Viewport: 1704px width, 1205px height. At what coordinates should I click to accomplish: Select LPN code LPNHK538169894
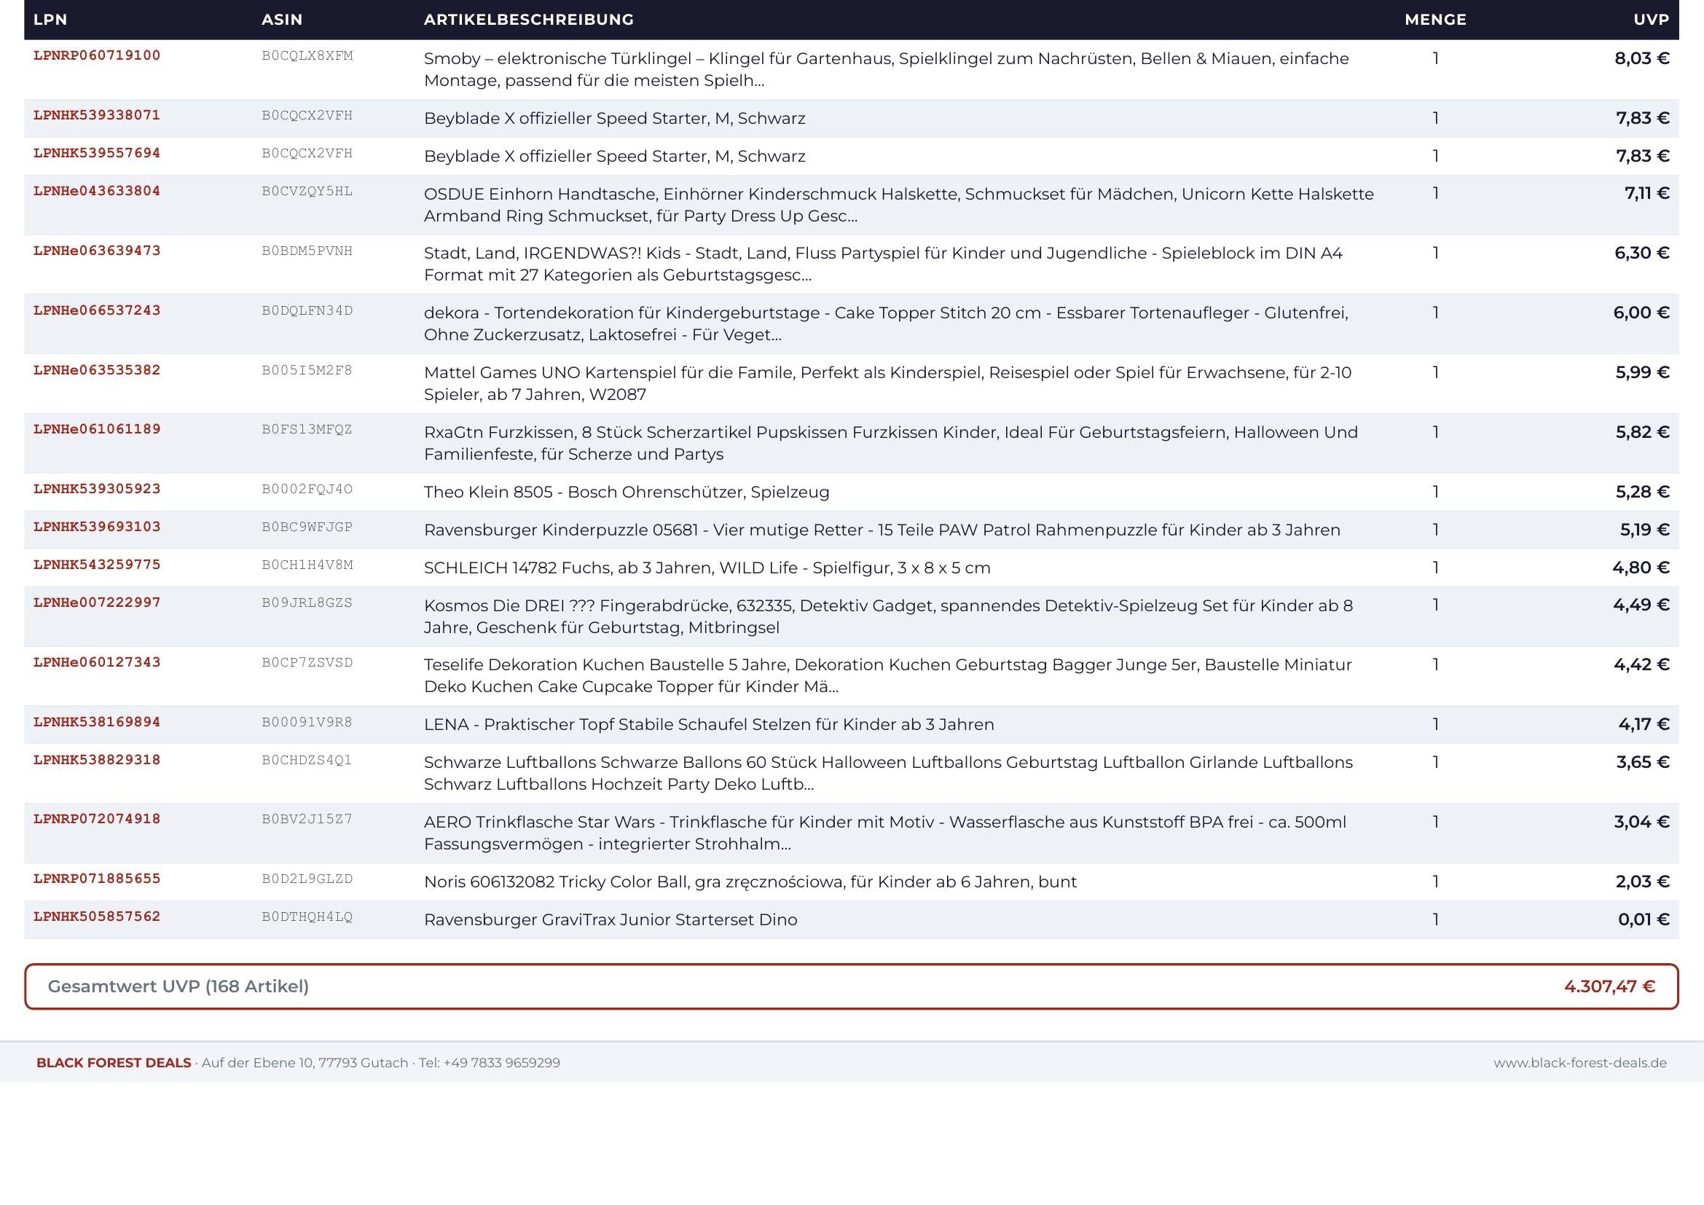(96, 722)
